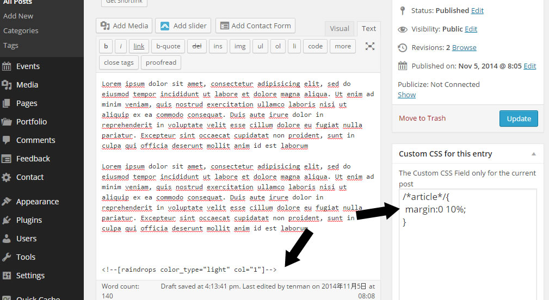This screenshot has height=300, width=549.
Task: Insert a link with the link button
Action: 139,46
